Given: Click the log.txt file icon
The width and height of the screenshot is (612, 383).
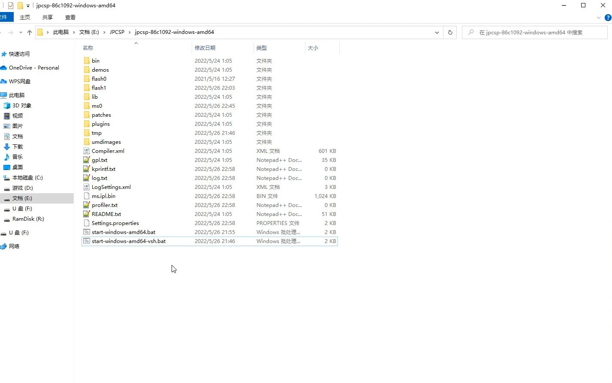Looking at the screenshot, I should click(x=87, y=178).
